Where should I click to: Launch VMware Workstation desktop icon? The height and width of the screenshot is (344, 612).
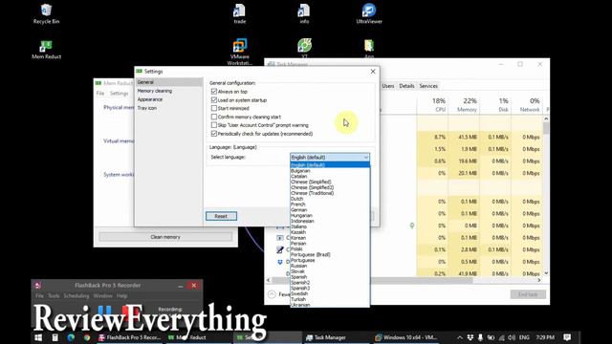pyautogui.click(x=239, y=52)
